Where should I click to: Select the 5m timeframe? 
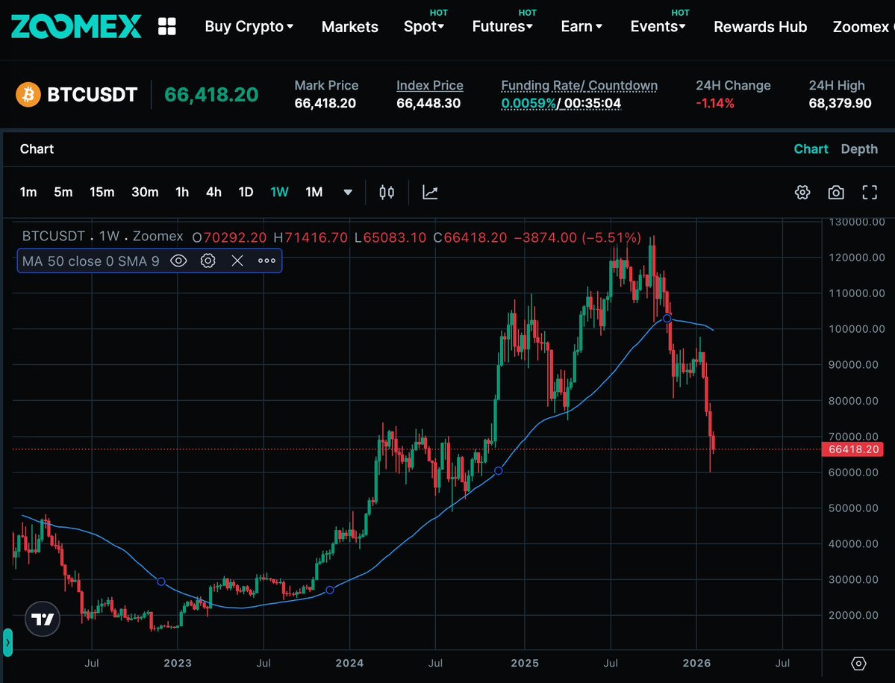click(x=63, y=193)
